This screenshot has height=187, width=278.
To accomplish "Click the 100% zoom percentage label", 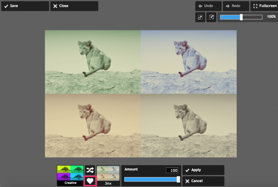I will pyautogui.click(x=271, y=17).
